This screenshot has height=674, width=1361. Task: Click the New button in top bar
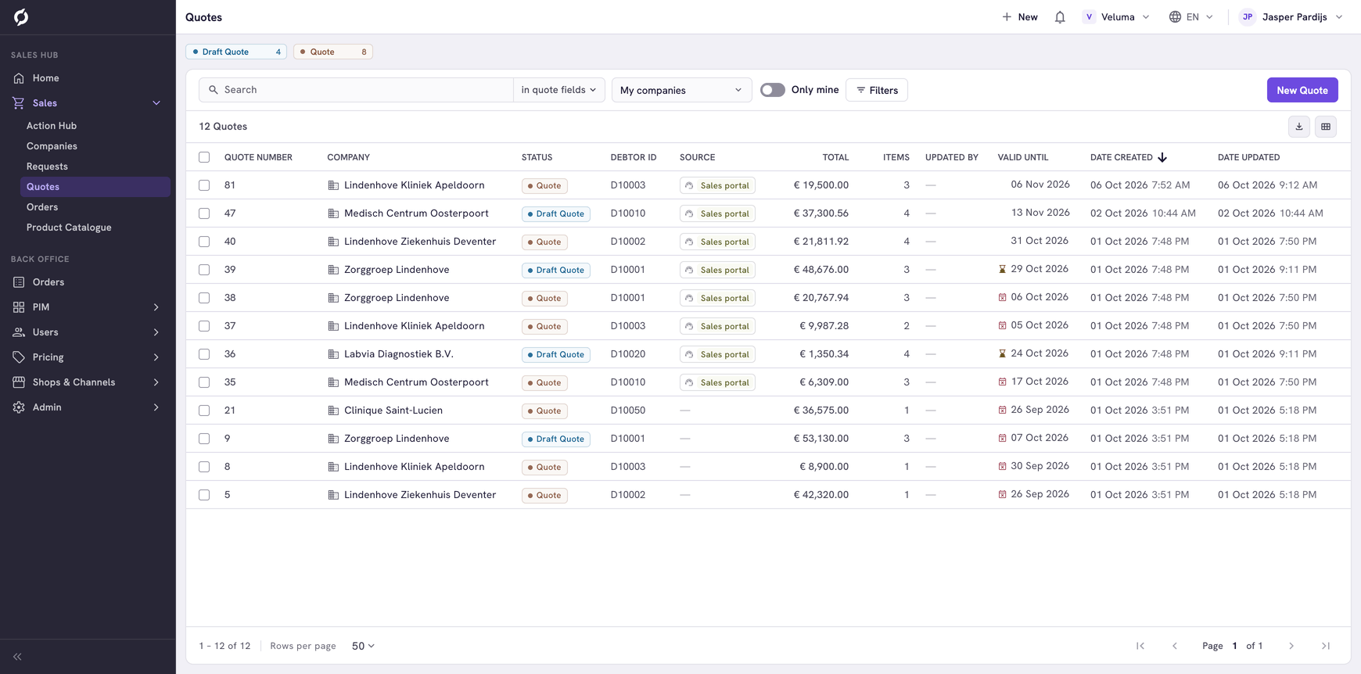pyautogui.click(x=1020, y=17)
